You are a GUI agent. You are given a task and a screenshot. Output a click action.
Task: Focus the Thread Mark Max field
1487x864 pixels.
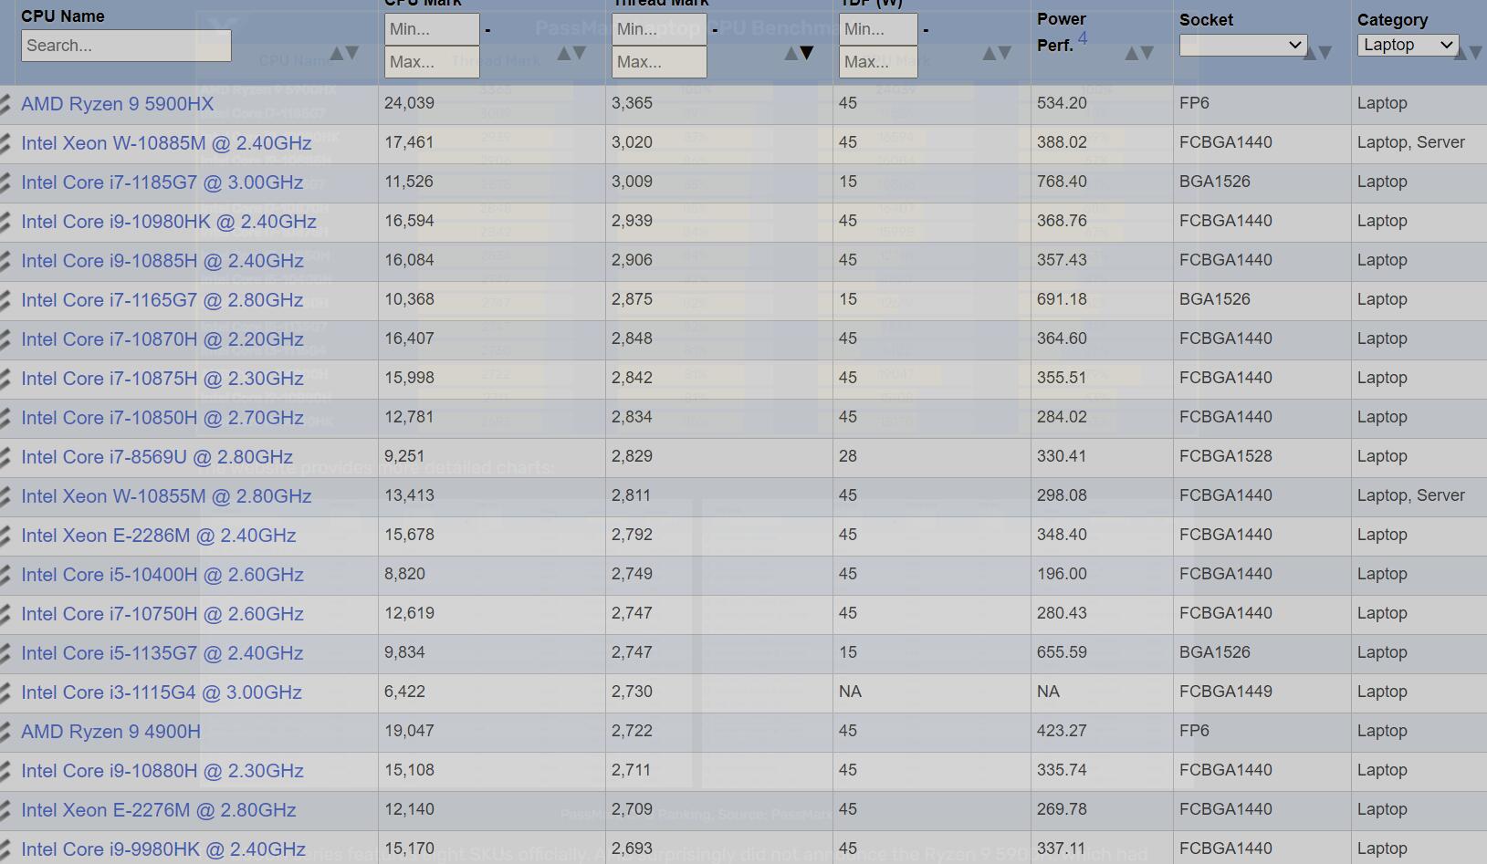click(x=659, y=62)
